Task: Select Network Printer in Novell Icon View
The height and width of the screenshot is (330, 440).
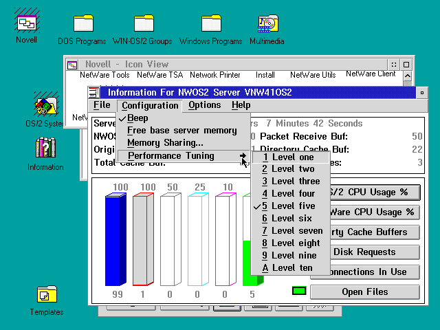Action: (215, 75)
